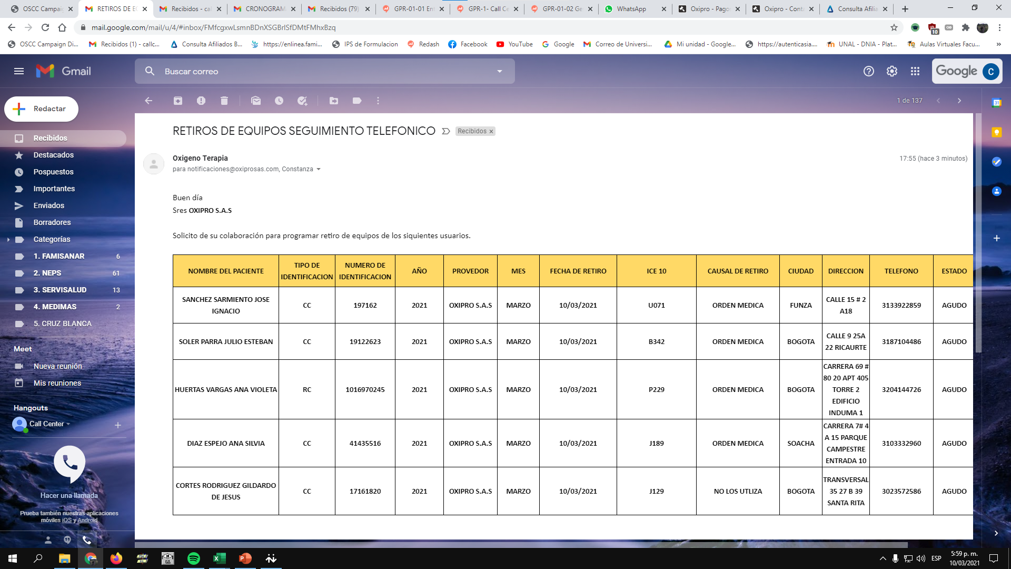Expand recipient details arrow
Screen dimensions: 1011x569
(x=319, y=169)
